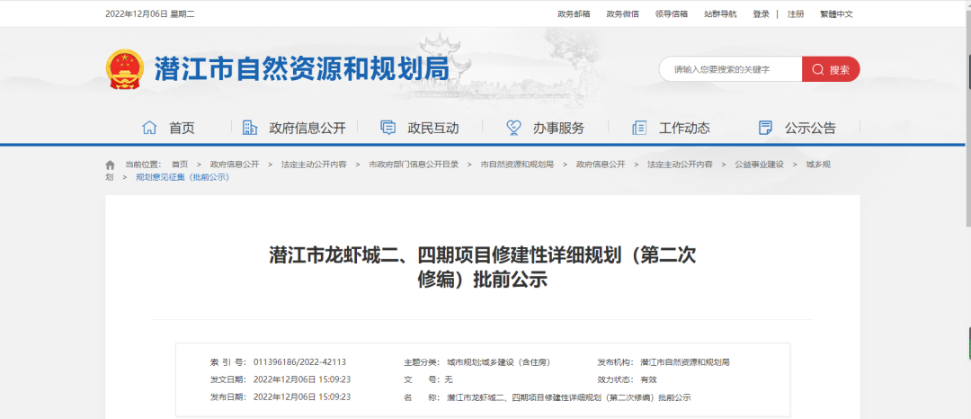
Task: Click the heart icon beside 办事服务
Action: 513,128
